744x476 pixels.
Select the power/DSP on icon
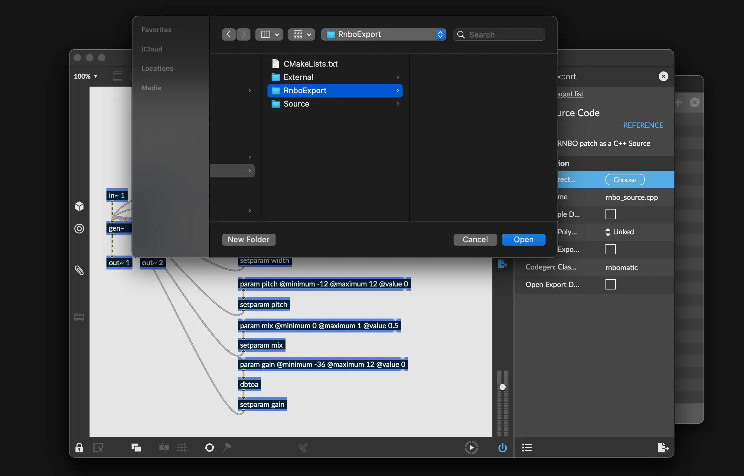pos(502,447)
